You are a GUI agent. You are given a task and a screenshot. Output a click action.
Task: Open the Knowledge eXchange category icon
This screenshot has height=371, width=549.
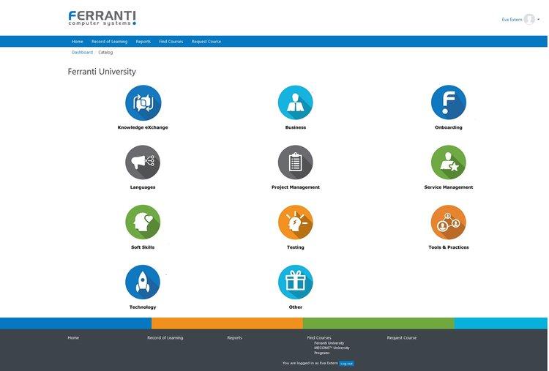(143, 103)
